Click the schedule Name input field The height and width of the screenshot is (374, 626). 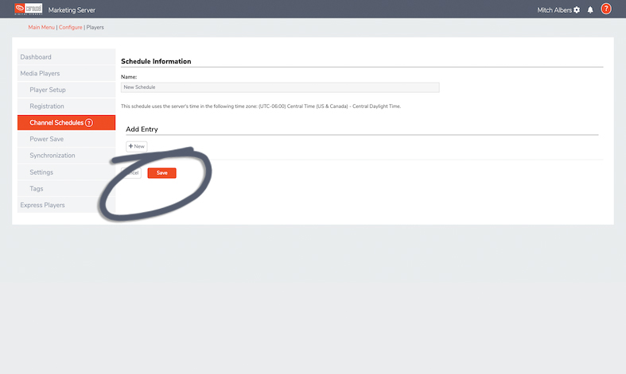click(280, 87)
